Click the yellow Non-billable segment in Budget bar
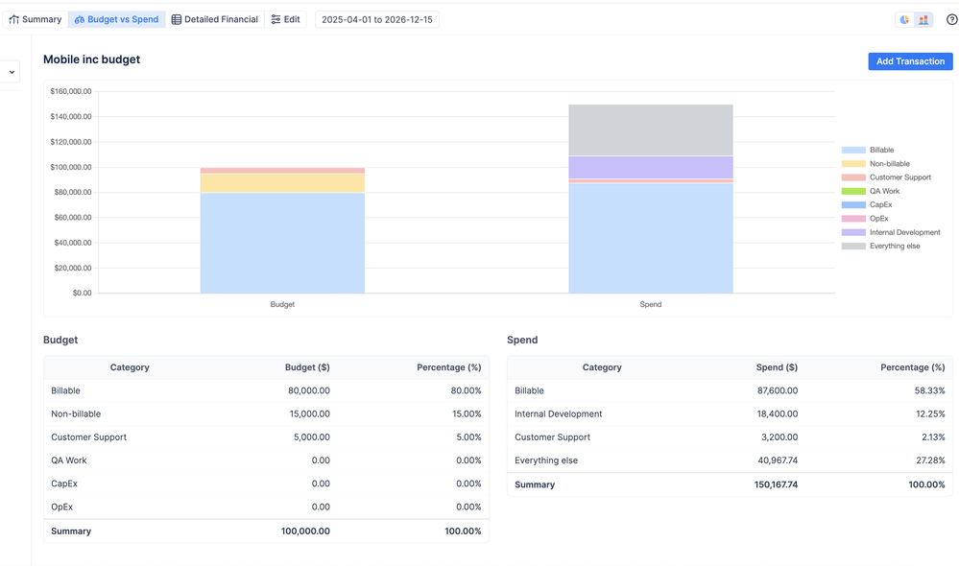Screen dimensions: 959x566 click(282, 183)
